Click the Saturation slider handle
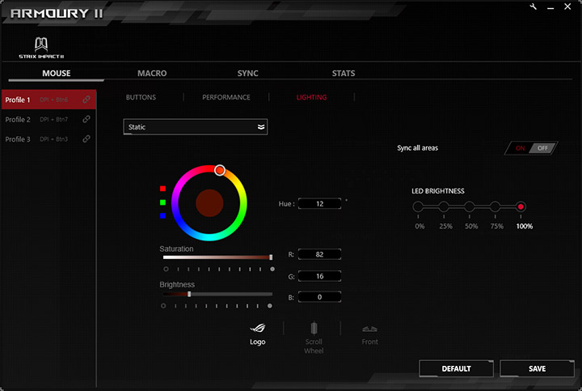Image resolution: width=582 pixels, height=391 pixels. (x=271, y=257)
